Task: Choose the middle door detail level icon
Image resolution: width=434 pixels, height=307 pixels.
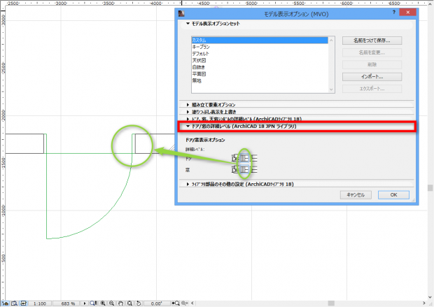Action: coord(244,158)
